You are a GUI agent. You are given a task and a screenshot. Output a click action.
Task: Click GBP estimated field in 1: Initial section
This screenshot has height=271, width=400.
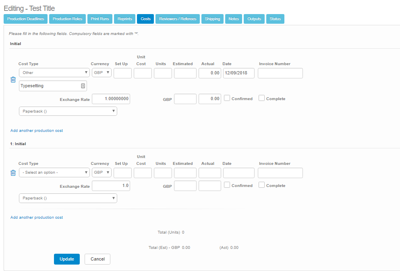[x=185, y=186]
